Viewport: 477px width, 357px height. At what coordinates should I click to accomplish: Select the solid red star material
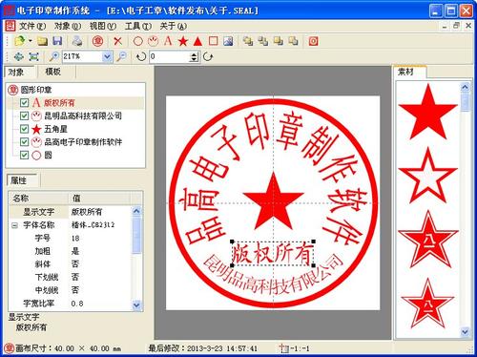[427, 112]
